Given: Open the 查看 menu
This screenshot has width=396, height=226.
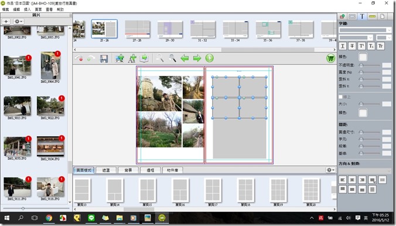Looking at the screenshot, I should pos(49,9).
